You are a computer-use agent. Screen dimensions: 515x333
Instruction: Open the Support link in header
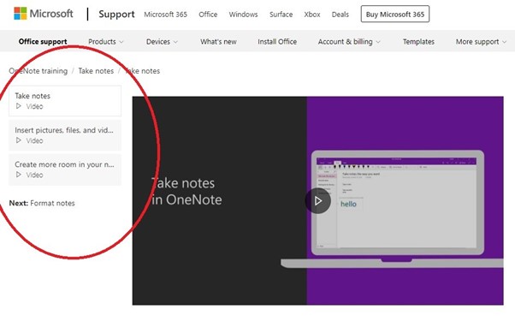pyautogui.click(x=116, y=15)
